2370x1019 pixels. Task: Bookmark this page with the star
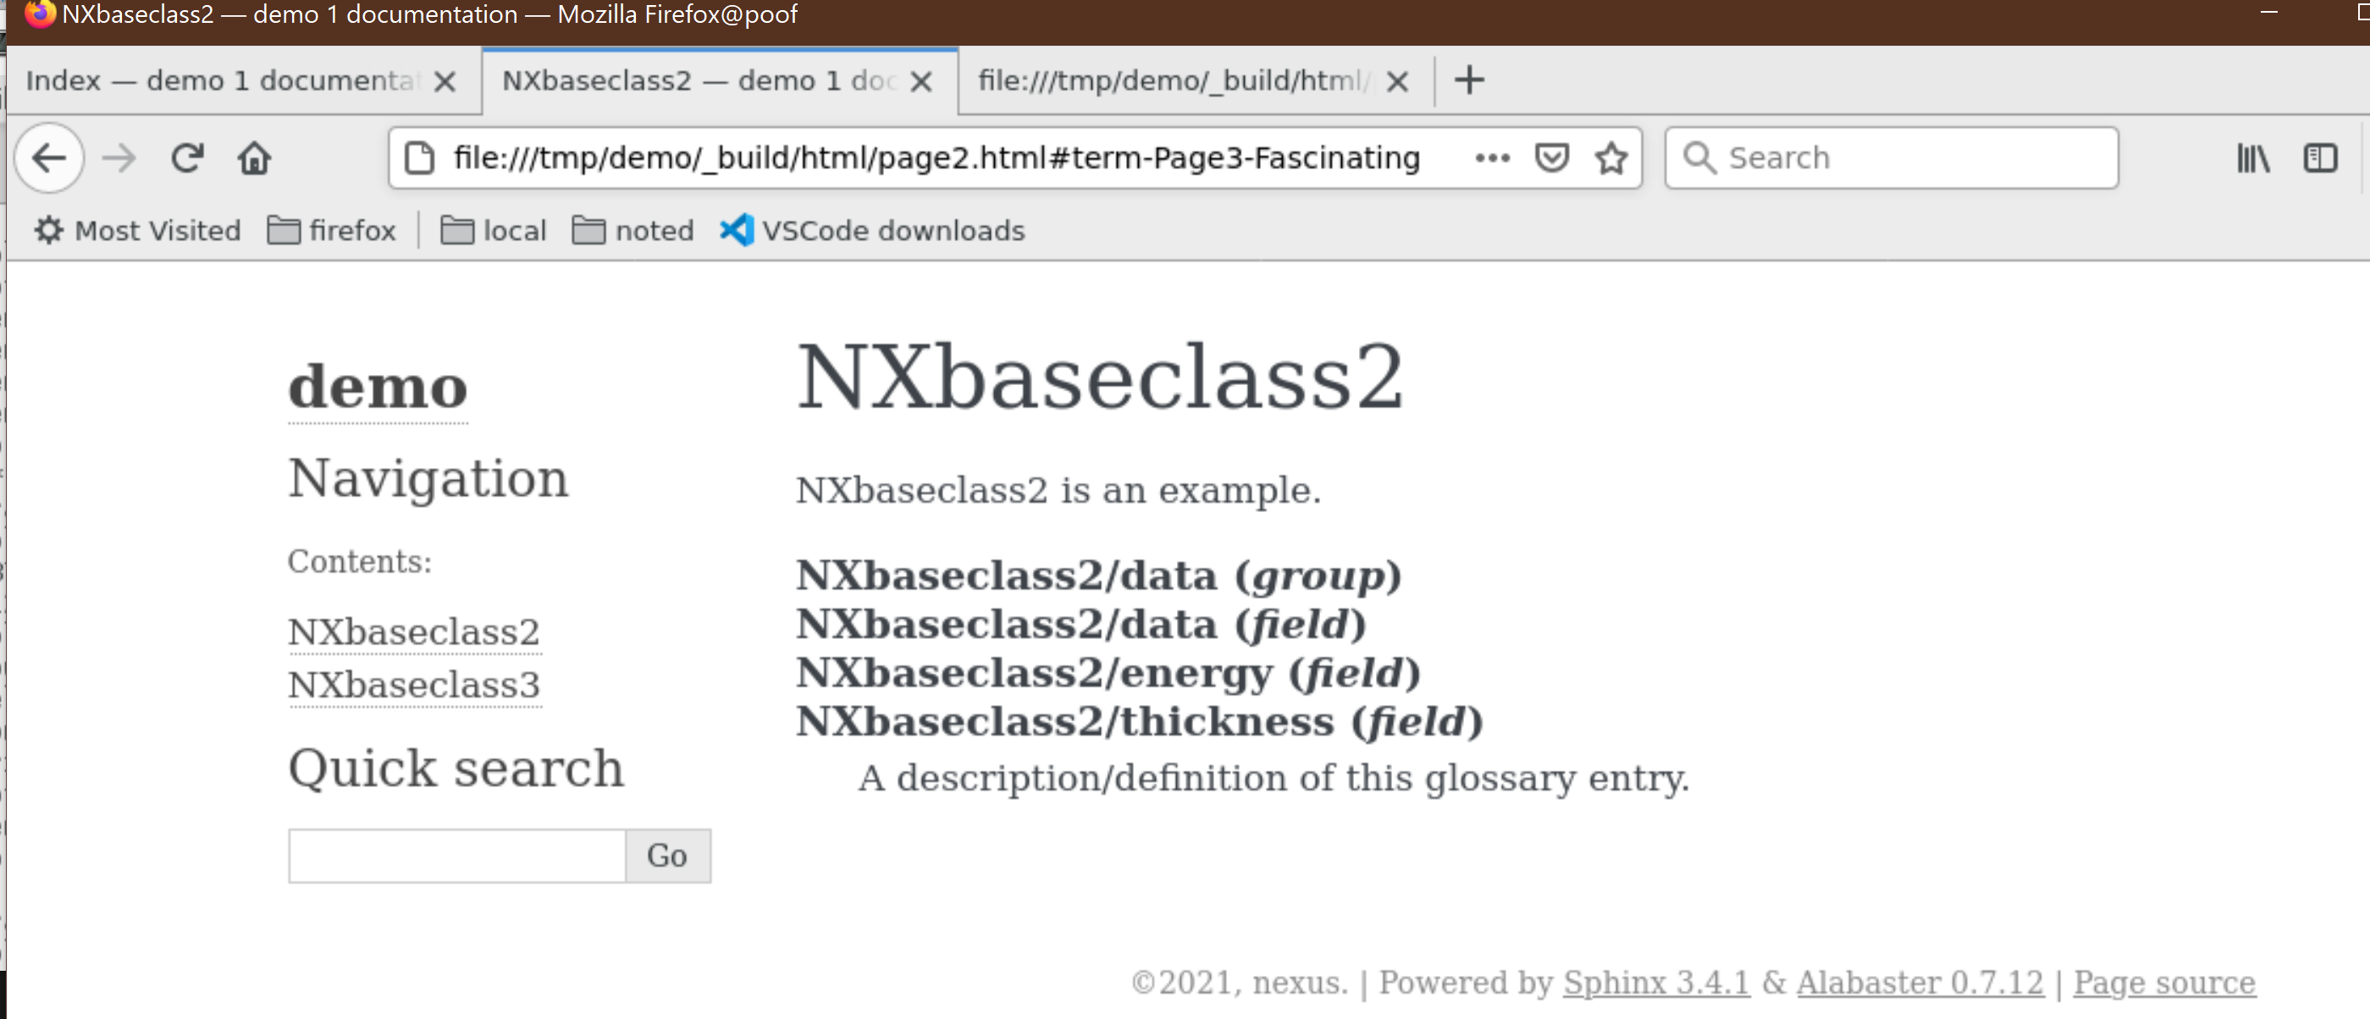point(1611,157)
